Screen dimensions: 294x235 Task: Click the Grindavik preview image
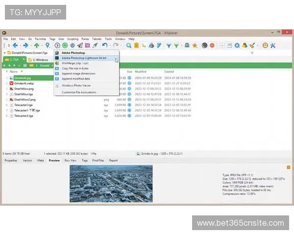(111, 182)
